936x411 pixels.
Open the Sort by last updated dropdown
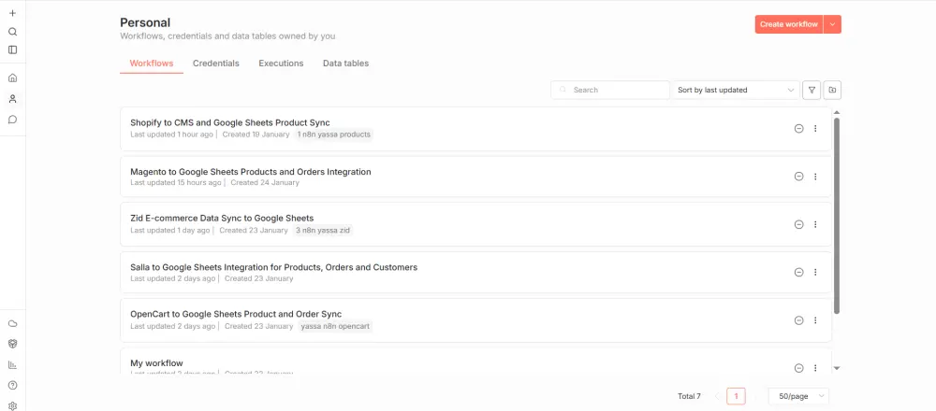(736, 90)
